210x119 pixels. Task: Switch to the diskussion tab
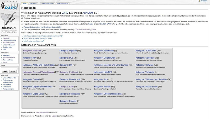click(33, 3)
